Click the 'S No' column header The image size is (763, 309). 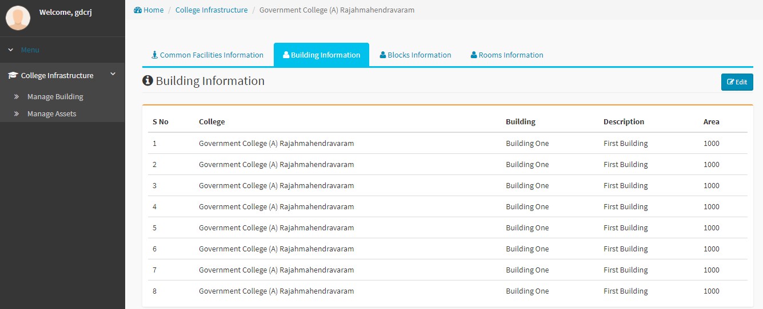(161, 122)
